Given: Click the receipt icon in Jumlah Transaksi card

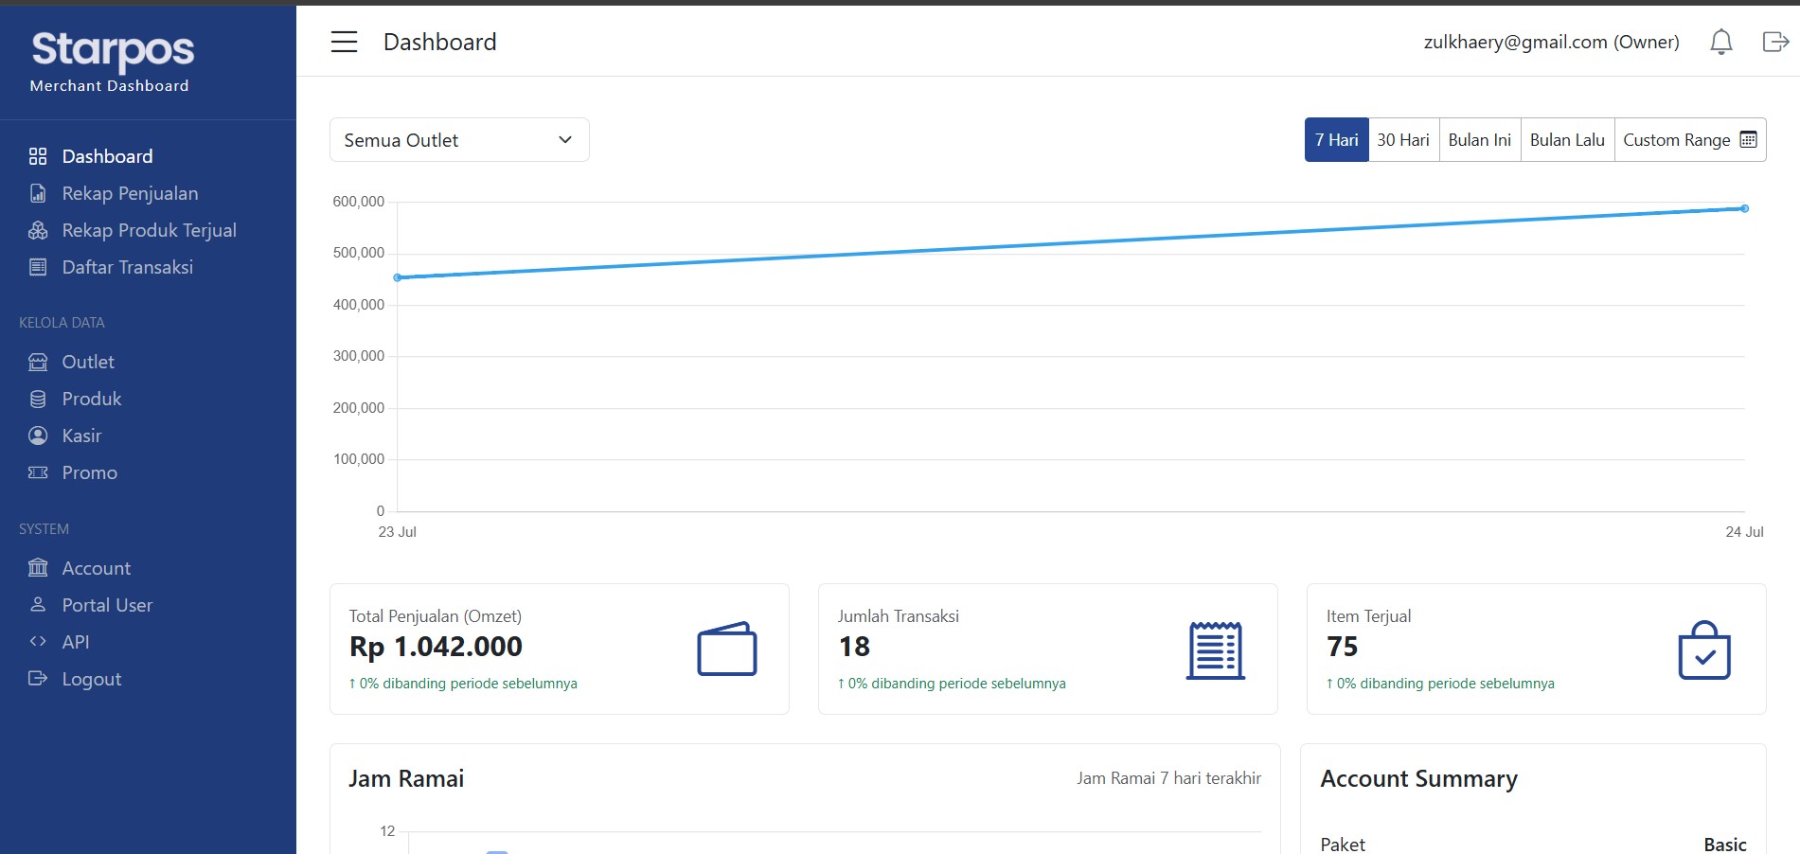Looking at the screenshot, I should (x=1216, y=650).
